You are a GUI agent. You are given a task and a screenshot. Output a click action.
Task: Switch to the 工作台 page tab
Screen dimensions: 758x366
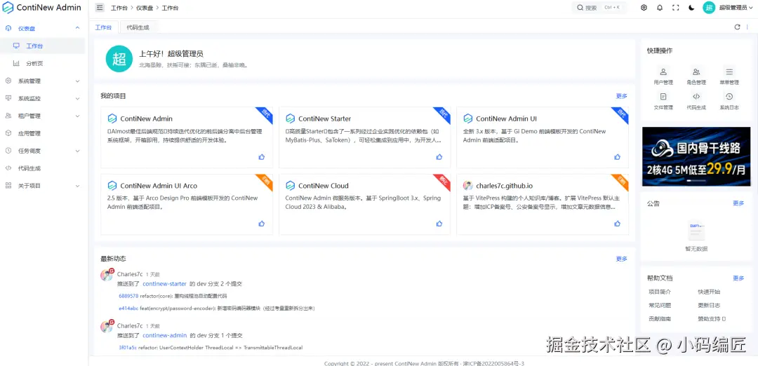(x=103, y=27)
